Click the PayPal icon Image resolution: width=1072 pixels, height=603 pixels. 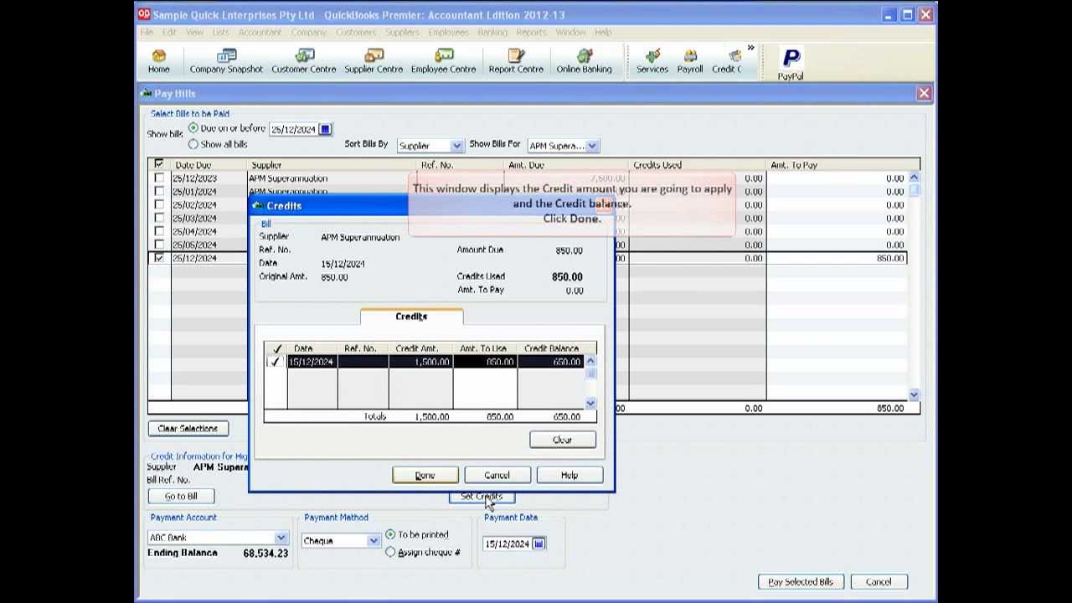(x=791, y=64)
